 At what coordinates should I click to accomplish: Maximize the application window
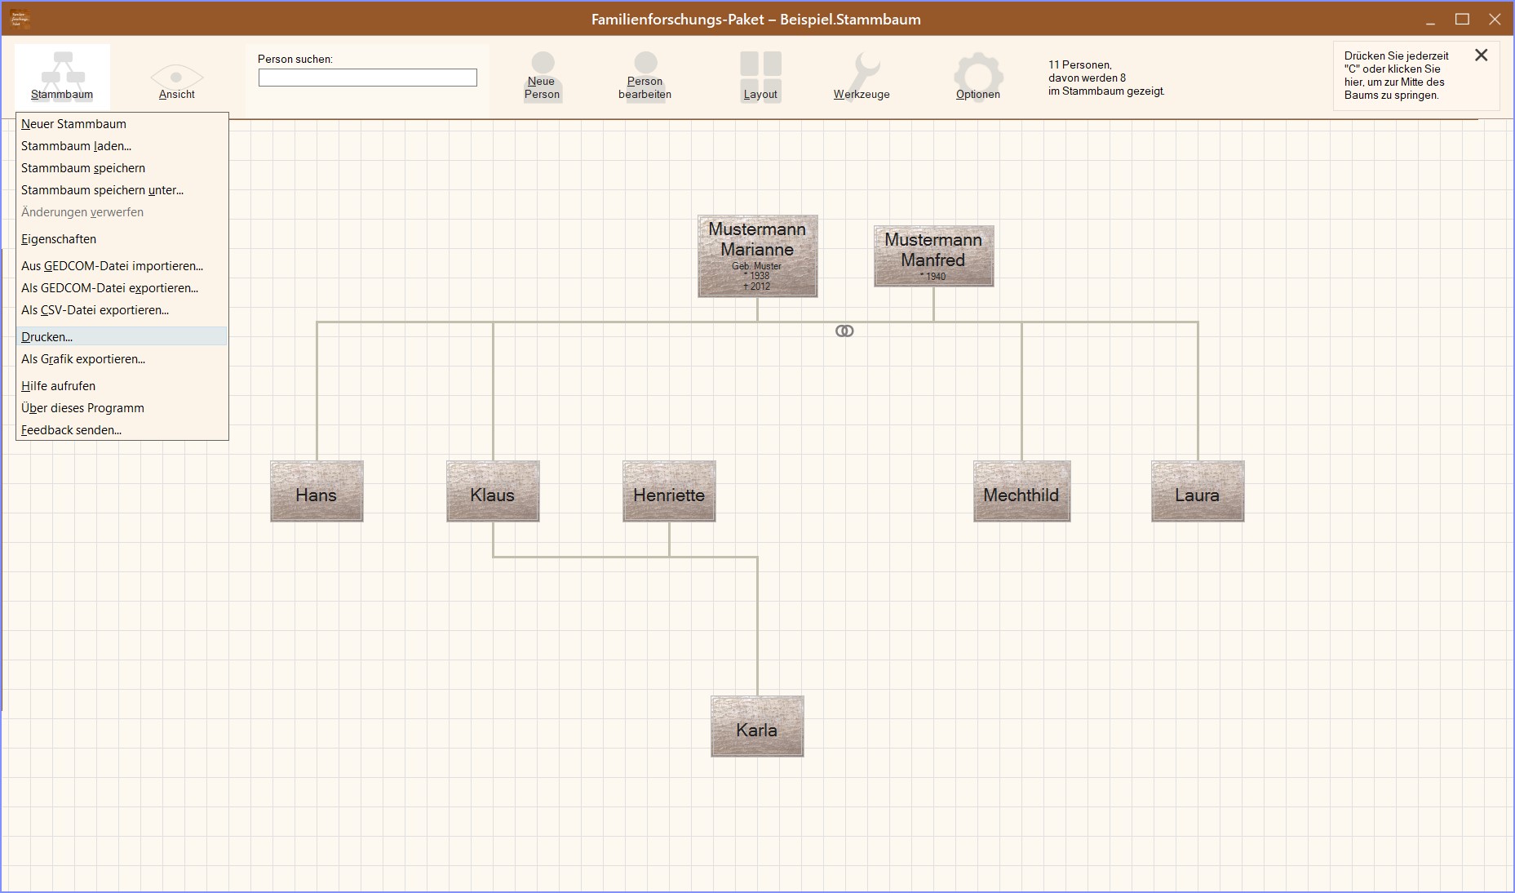tap(1462, 20)
